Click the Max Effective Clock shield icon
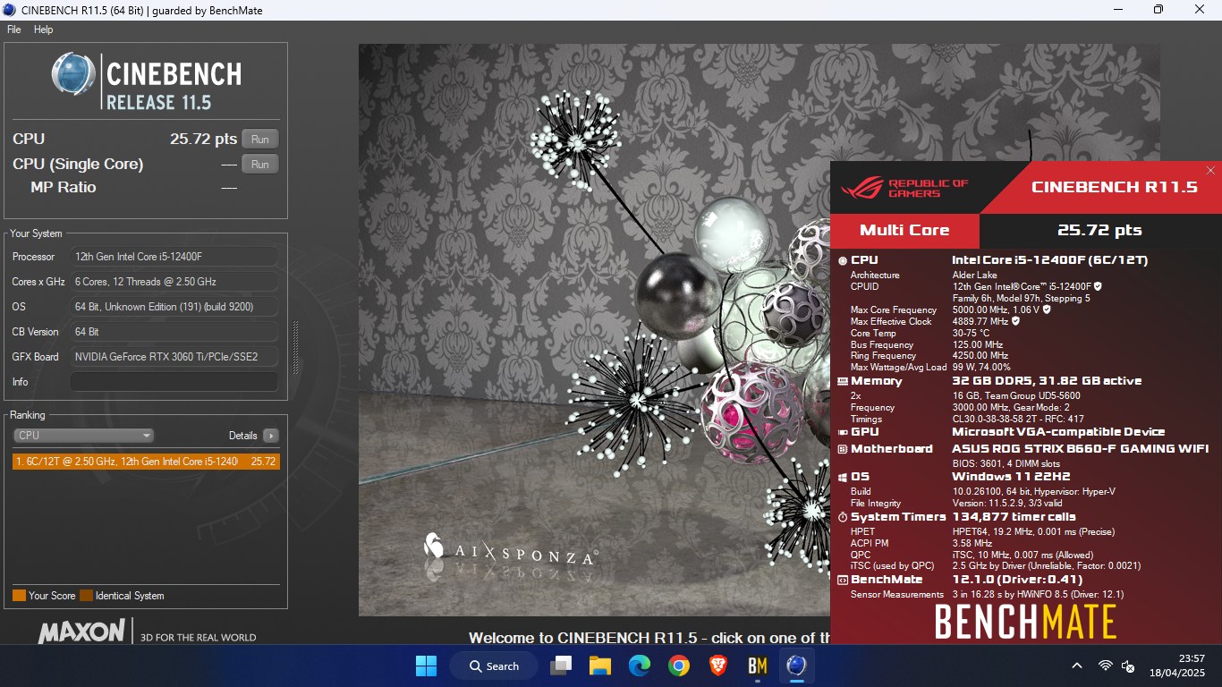Screen dimensions: 1222x687 click(x=1015, y=321)
